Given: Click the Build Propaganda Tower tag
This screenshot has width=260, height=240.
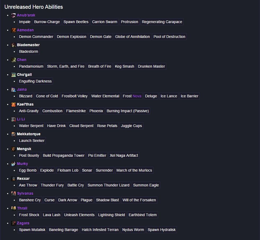Looking at the screenshot, I should click(64, 155).
